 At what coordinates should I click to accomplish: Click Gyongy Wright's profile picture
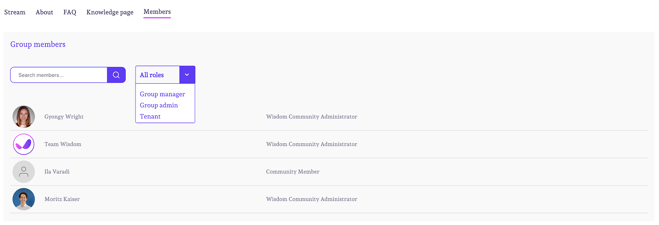24,117
